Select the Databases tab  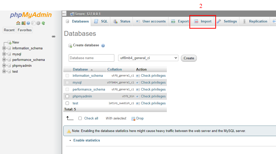click(77, 21)
